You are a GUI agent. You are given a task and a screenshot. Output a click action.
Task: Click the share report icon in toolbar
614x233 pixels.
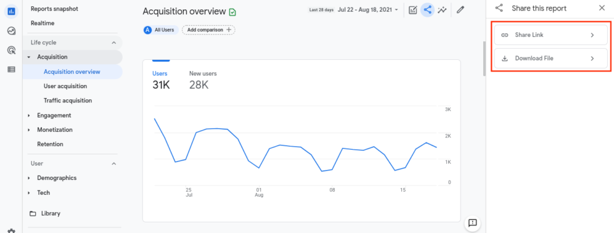point(427,10)
